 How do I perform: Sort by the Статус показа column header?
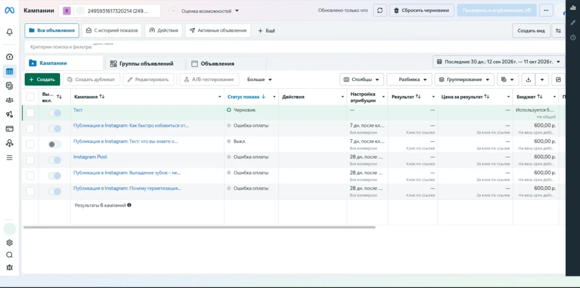(246, 97)
